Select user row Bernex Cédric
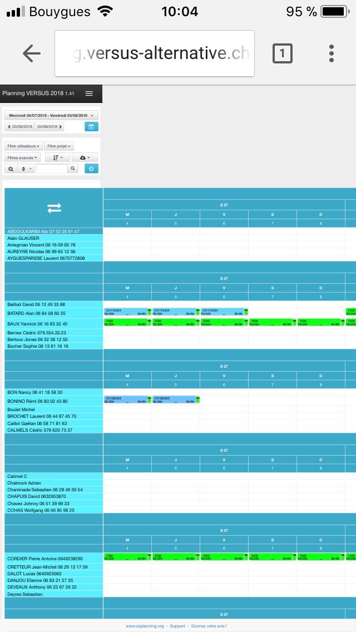The height and width of the screenshot is (632, 356). (53, 333)
